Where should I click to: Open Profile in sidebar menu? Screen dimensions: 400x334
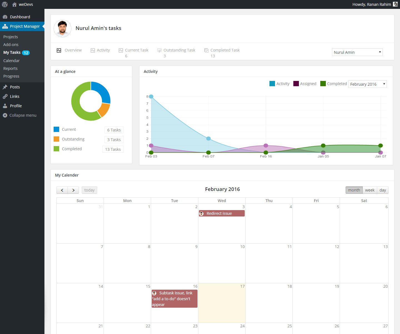tap(22, 106)
